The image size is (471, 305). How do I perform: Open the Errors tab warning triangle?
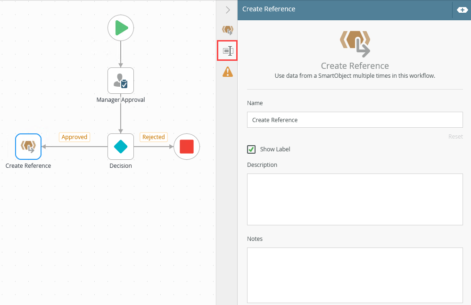[x=227, y=72]
